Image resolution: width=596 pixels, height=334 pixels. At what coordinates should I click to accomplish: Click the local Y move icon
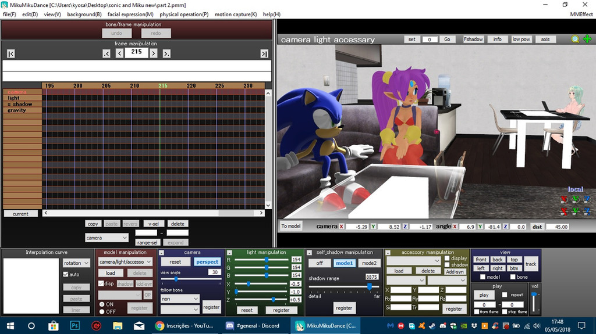click(x=576, y=211)
